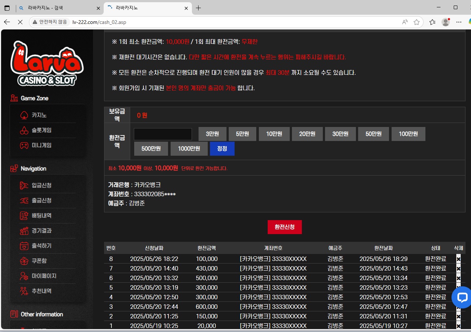Viewport: 471px width, 332px height.
Task: Click the 2025/05/20 13:32 request date
Action: (x=154, y=278)
